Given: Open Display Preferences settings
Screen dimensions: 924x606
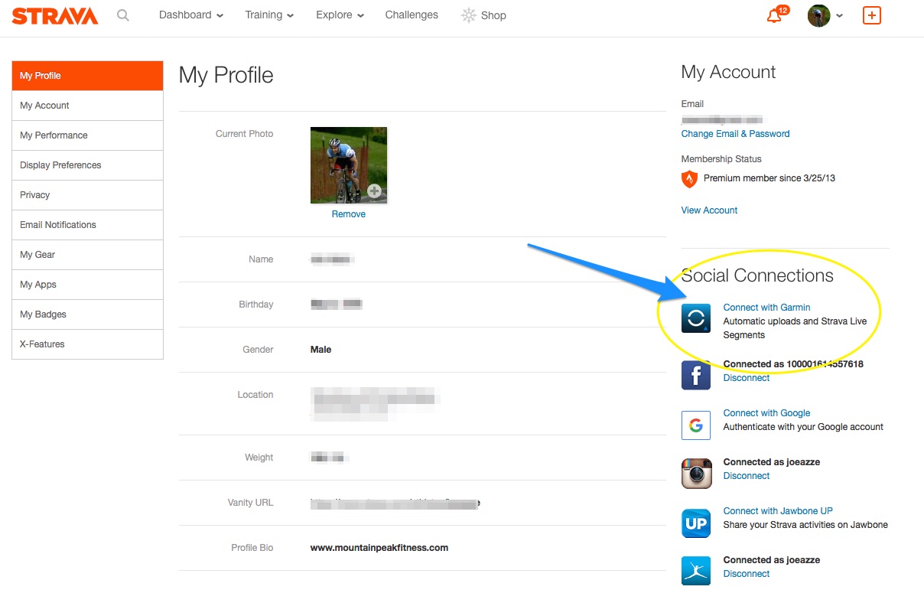Looking at the screenshot, I should coord(87,165).
